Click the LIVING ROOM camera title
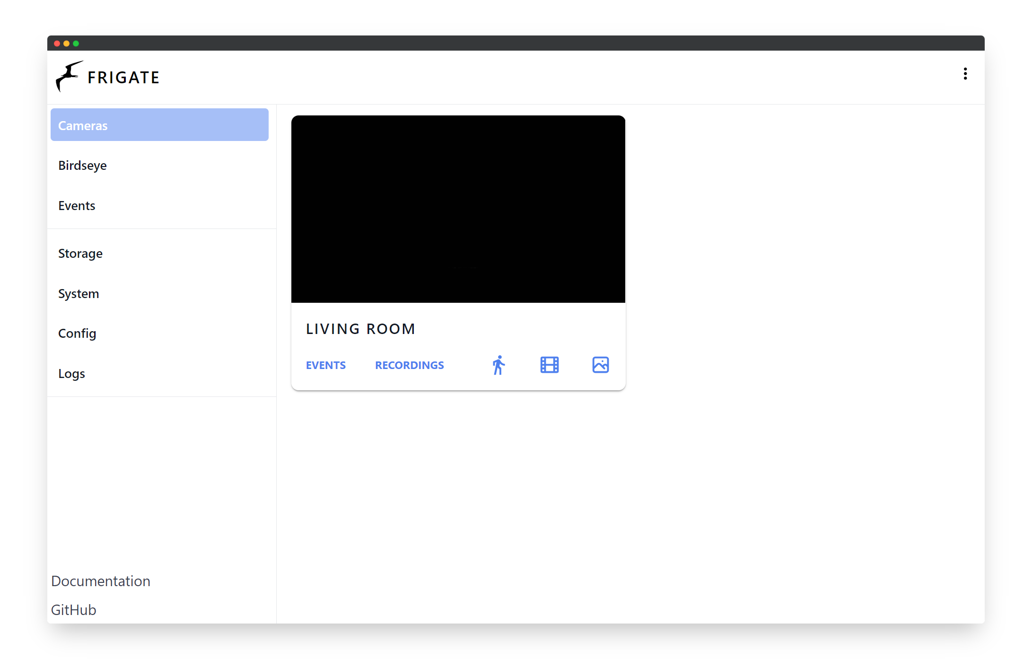This screenshot has height=659, width=1032. click(x=360, y=329)
